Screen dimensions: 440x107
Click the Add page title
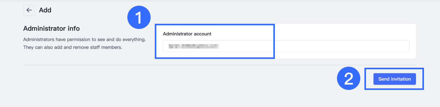click(45, 10)
